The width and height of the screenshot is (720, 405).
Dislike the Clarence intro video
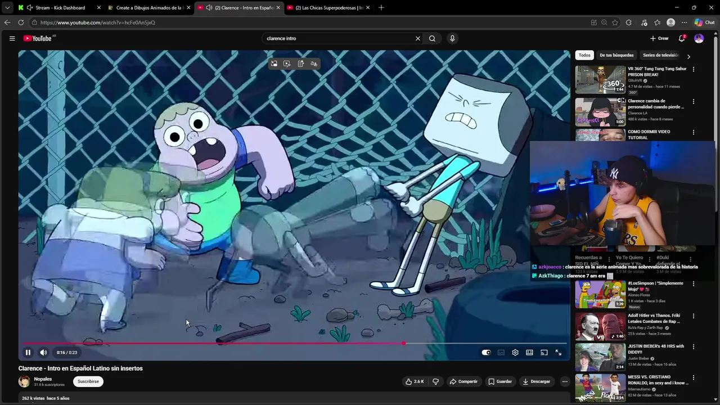pos(435,381)
